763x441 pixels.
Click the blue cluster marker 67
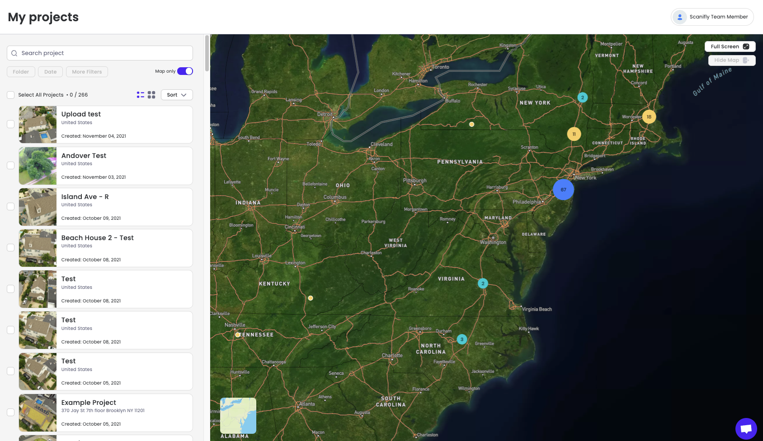pyautogui.click(x=563, y=190)
